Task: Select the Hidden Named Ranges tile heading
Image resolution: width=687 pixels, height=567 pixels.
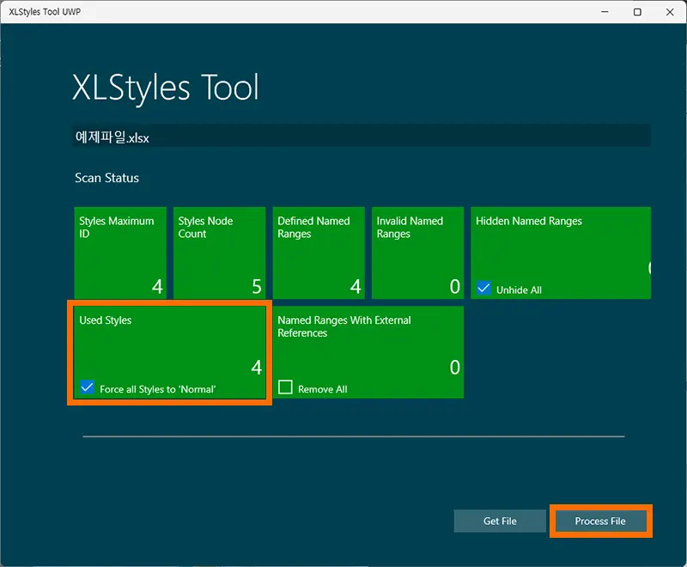Action: coord(529,222)
